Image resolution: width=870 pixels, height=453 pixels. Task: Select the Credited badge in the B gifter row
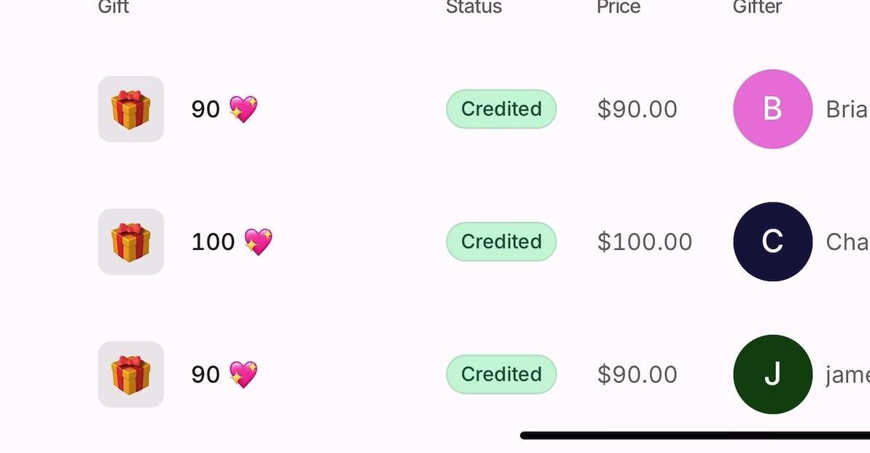coord(501,109)
